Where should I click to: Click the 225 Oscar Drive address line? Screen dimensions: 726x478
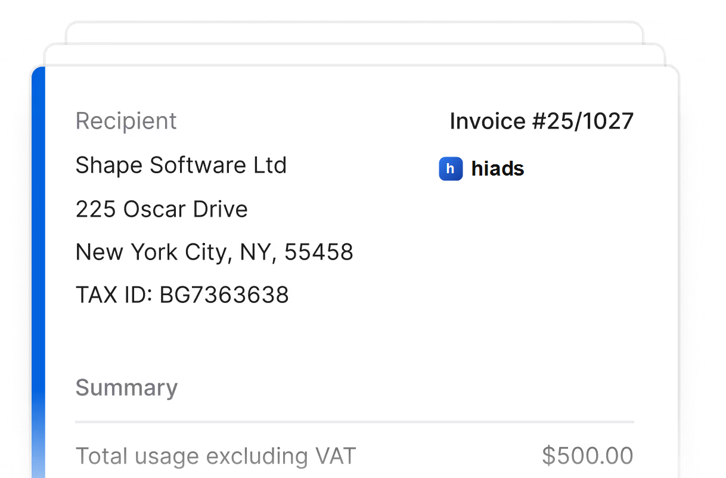coord(162,209)
